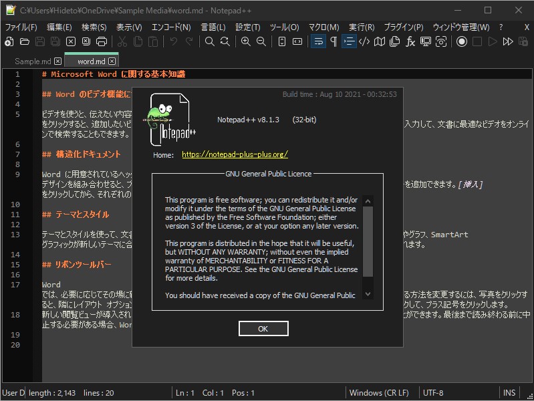Click Save Current Recorded Macro icon
The height and width of the screenshot is (401, 534).
click(x=523, y=41)
